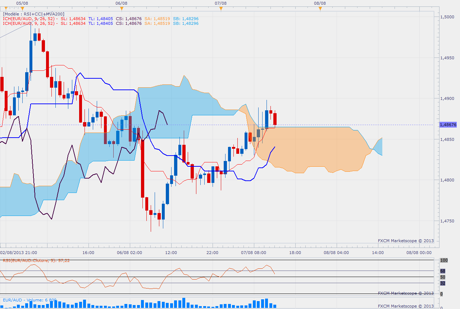Click the orange marker under the 07/08 date
Image resolution: width=460 pixels, height=309 pixels.
tap(221, 8)
